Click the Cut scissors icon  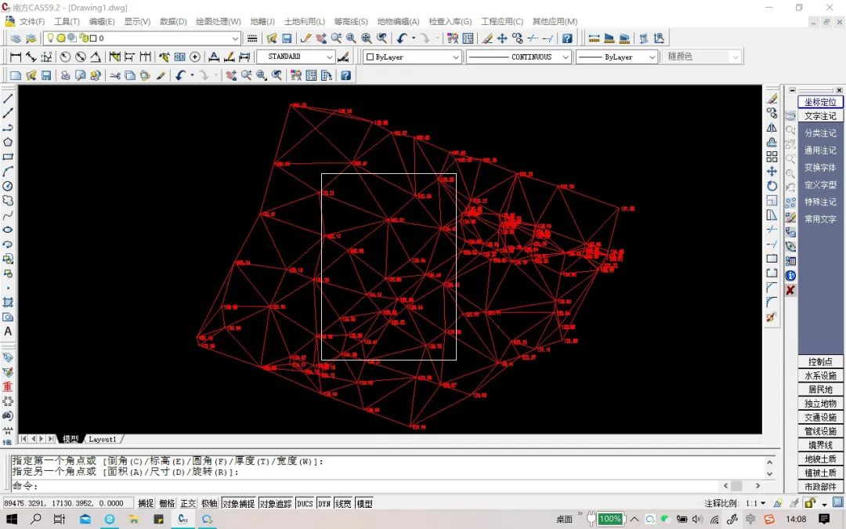[115, 75]
